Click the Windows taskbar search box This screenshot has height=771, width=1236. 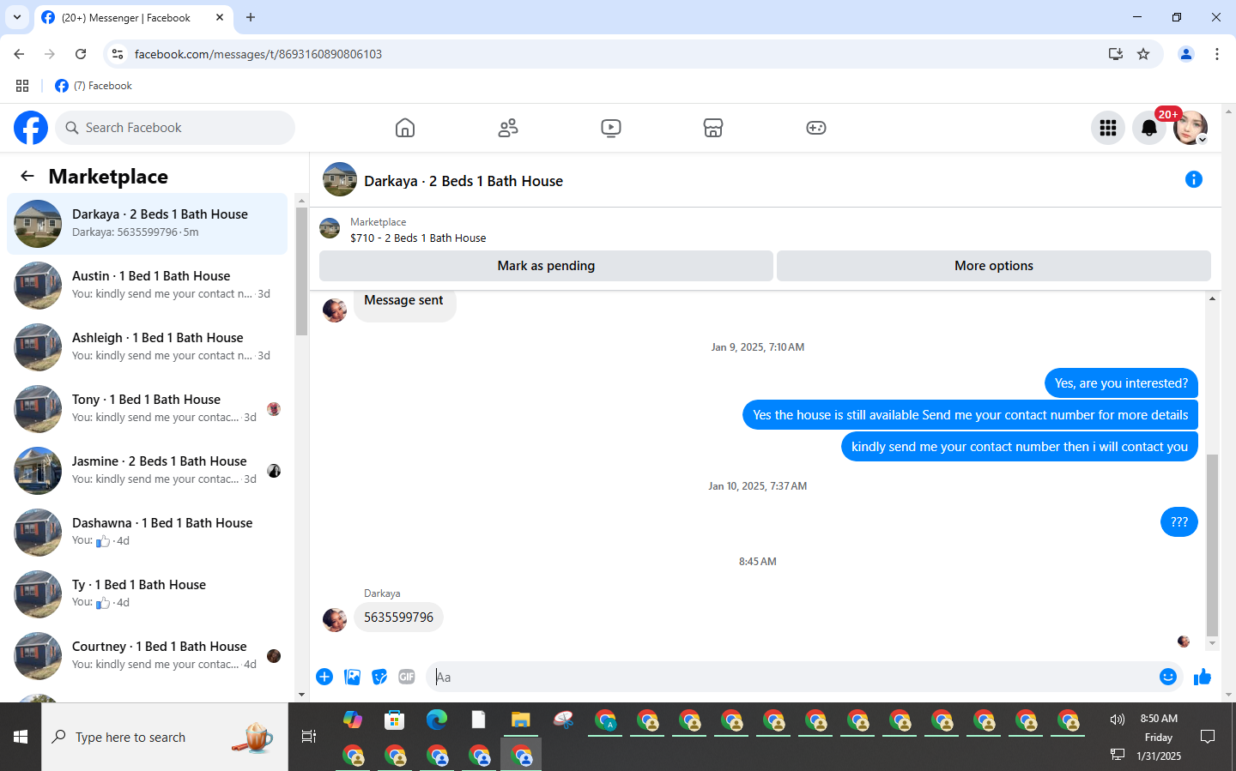point(165,737)
